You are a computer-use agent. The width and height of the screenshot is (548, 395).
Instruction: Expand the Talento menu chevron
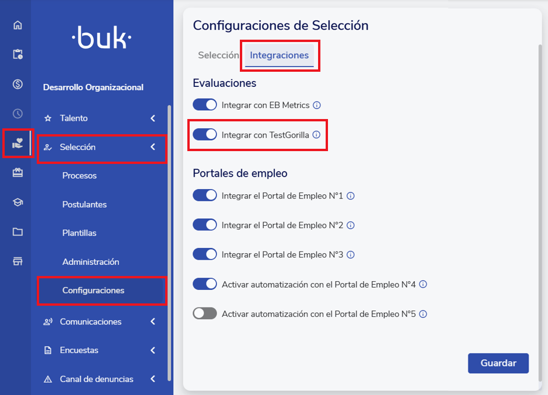pos(153,118)
